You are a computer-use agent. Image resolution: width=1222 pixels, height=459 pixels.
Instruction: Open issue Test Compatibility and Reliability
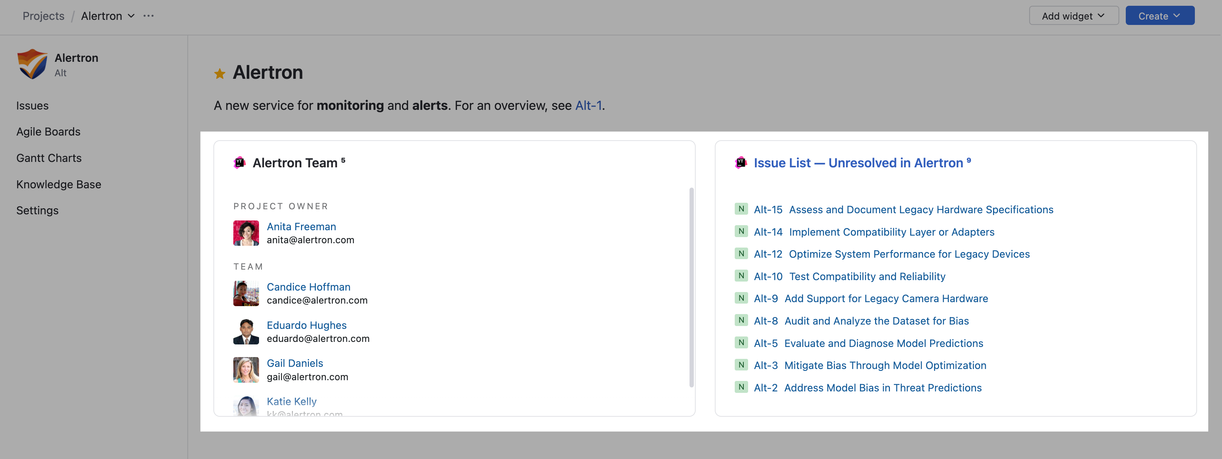point(867,276)
